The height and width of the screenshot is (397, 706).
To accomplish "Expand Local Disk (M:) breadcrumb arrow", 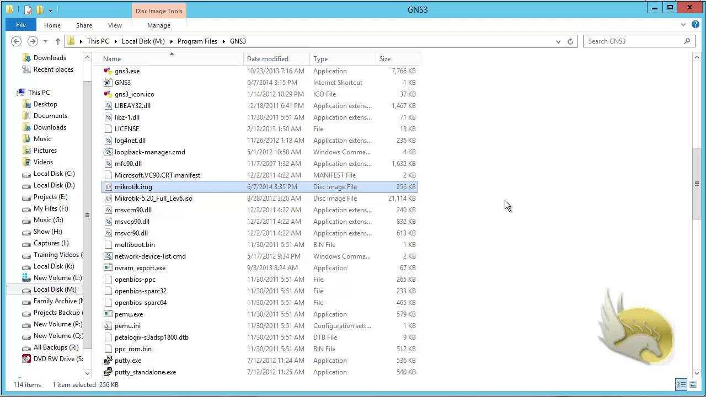I will (171, 41).
